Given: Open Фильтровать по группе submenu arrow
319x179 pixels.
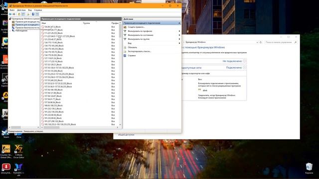Looking at the screenshot, I should click(x=179, y=39).
